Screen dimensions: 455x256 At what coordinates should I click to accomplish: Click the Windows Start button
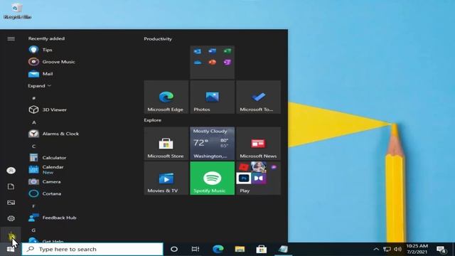click(11, 249)
